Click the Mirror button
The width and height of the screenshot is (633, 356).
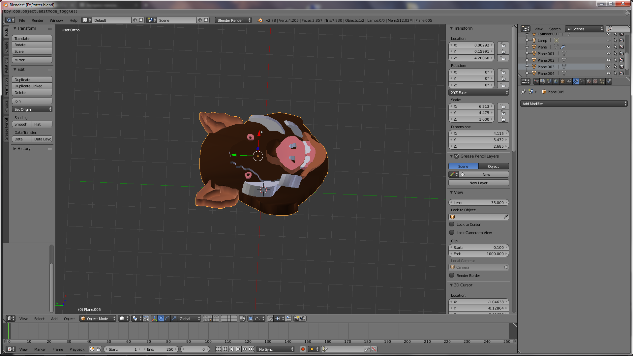[32, 60]
